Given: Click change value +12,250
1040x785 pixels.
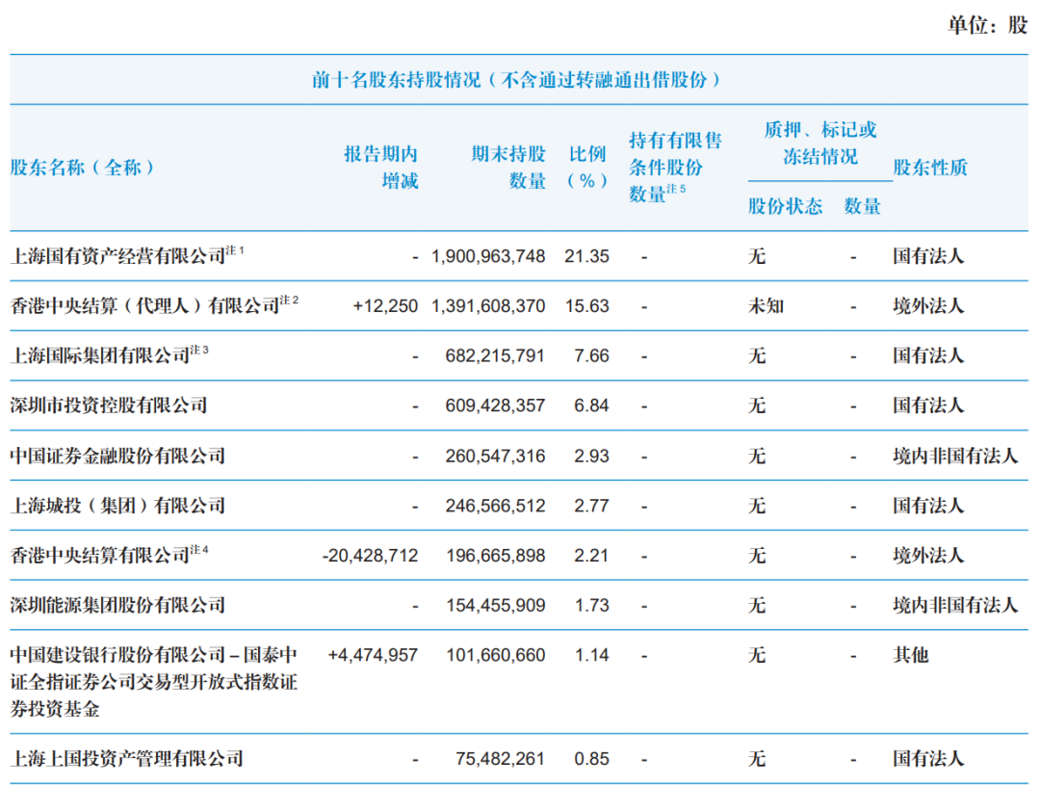Looking at the screenshot, I should coord(385,306).
